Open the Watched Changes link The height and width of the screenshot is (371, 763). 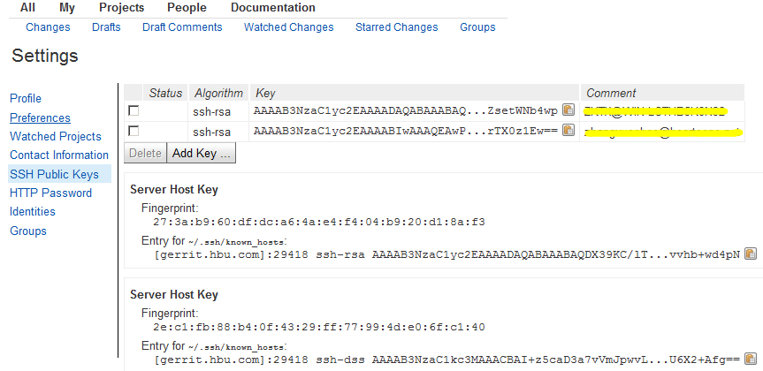[x=288, y=27]
